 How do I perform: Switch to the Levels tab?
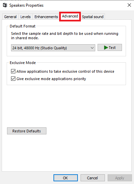(x=25, y=17)
